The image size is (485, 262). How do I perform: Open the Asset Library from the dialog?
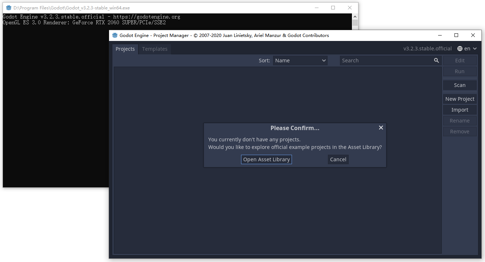coord(266,159)
